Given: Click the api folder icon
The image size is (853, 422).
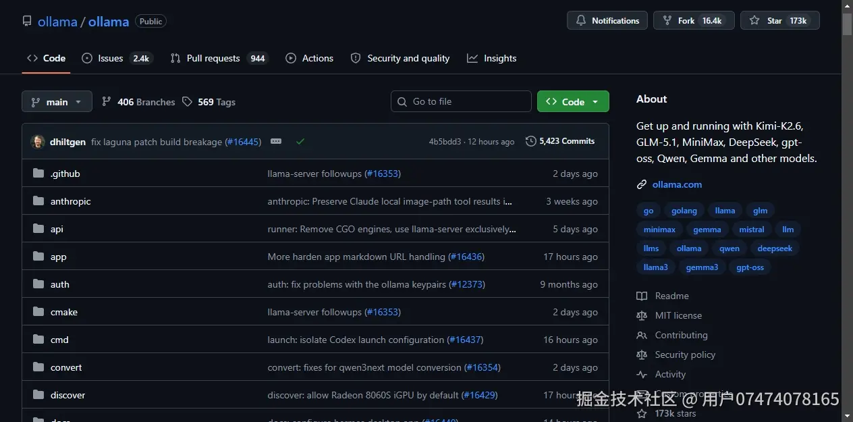Looking at the screenshot, I should click(38, 229).
